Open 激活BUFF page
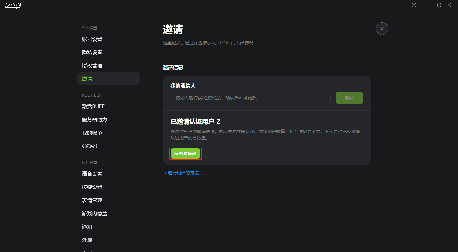Image resolution: width=458 pixels, height=252 pixels. [x=109, y=107]
